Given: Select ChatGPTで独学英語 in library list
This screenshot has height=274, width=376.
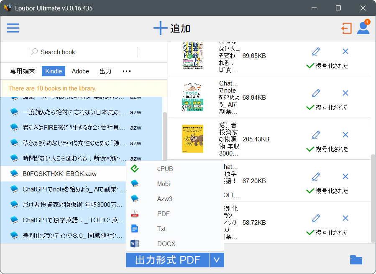Looking at the screenshot, I should point(63,220).
